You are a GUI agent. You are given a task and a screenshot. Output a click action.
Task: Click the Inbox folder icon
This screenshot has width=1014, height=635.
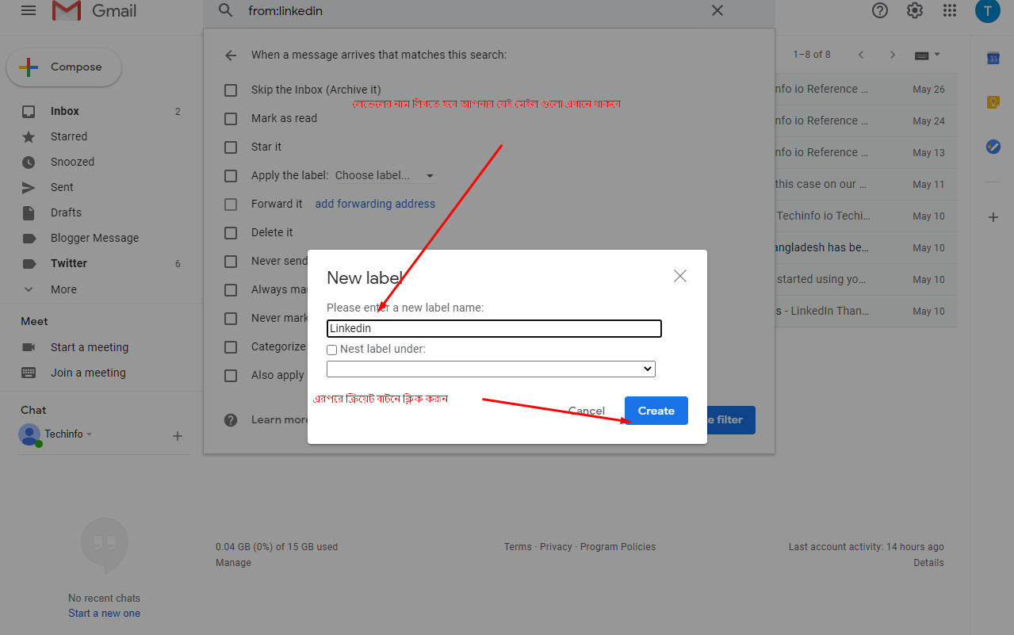coord(29,112)
